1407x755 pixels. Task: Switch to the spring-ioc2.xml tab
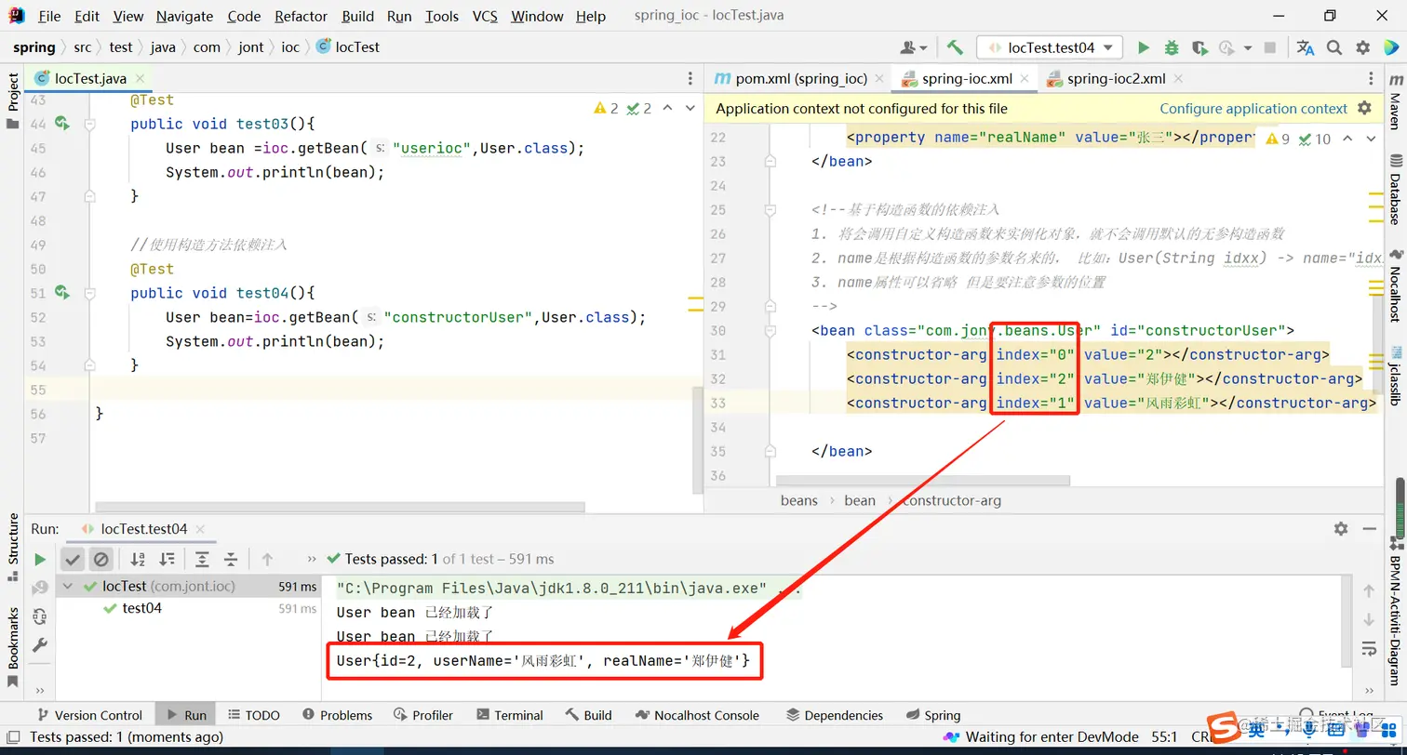pyautogui.click(x=1116, y=79)
